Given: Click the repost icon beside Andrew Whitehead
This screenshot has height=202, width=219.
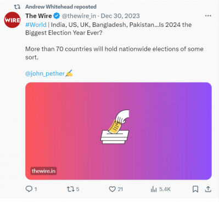Looking at the screenshot, I should pyautogui.click(x=17, y=7).
